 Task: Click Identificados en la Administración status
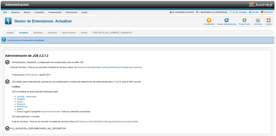212,12
